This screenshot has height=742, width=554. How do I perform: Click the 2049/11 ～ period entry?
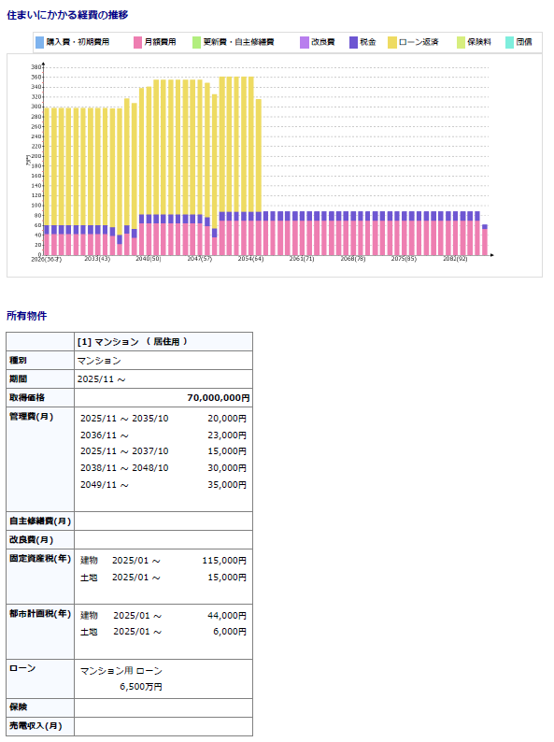[x=105, y=485]
